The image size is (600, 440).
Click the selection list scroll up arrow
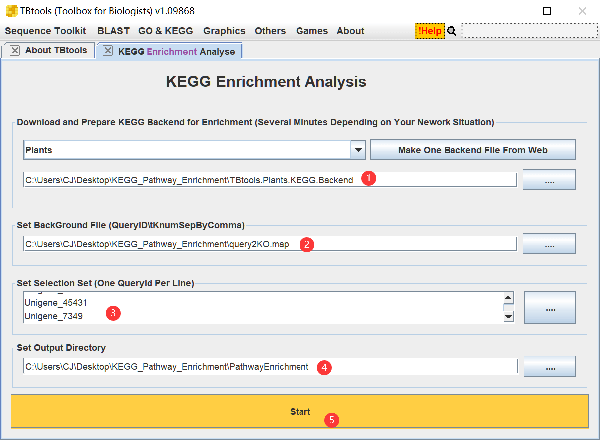pos(508,298)
